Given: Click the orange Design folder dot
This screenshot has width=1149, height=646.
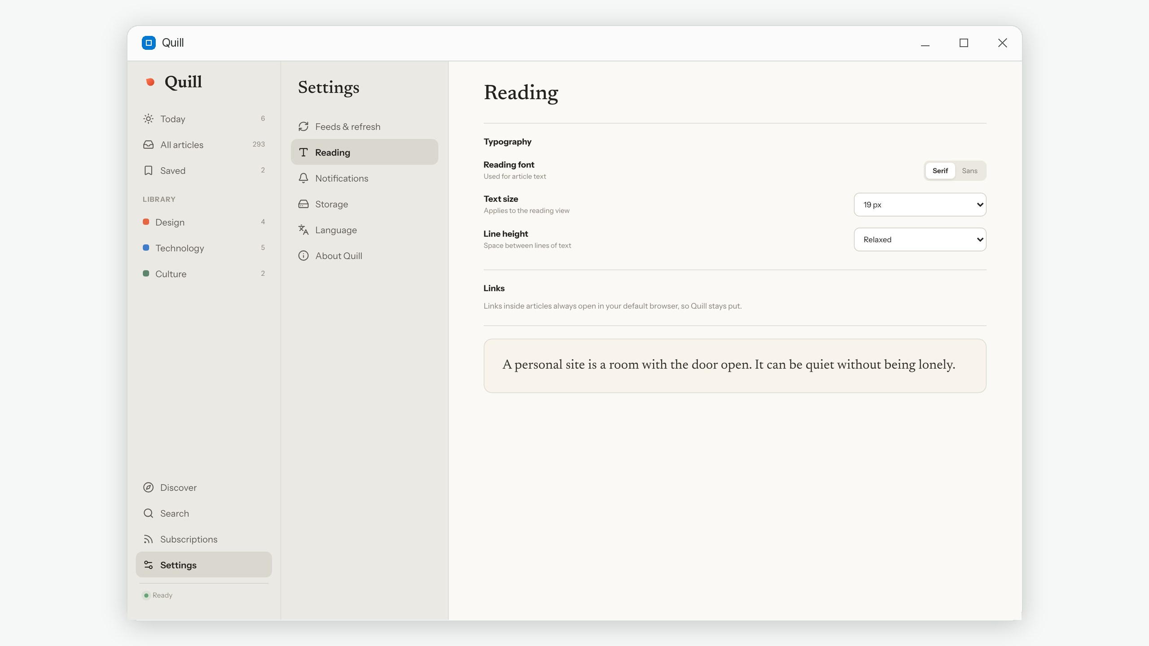Looking at the screenshot, I should (146, 222).
